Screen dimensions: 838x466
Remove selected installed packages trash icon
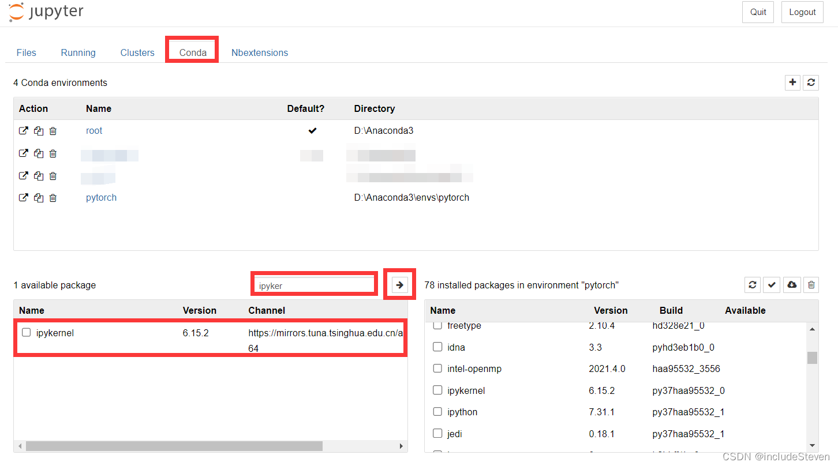pyautogui.click(x=811, y=284)
